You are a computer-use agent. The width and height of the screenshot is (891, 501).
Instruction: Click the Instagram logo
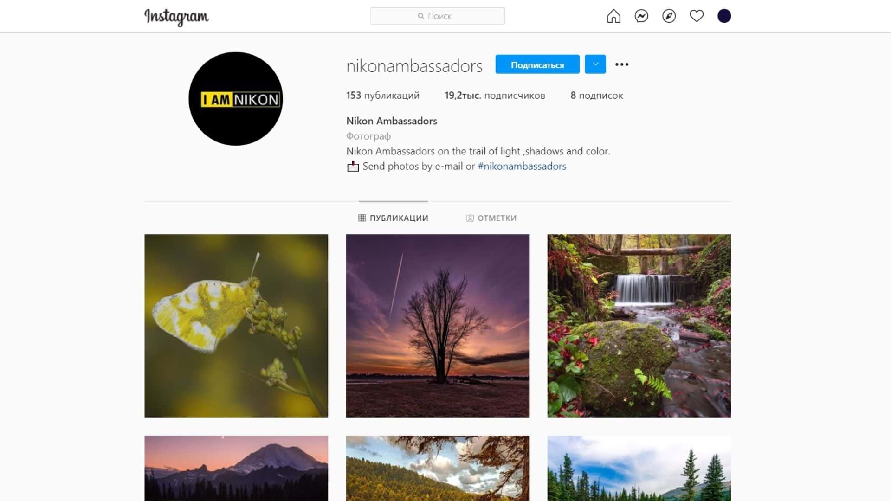point(176,17)
